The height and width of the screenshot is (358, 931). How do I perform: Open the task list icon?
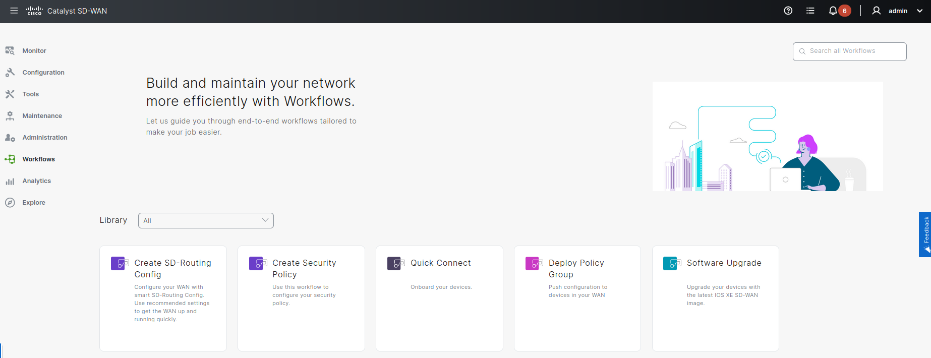click(x=810, y=11)
